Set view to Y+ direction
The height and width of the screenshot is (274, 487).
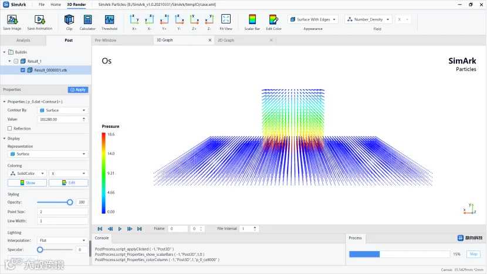pyautogui.click(x=164, y=22)
